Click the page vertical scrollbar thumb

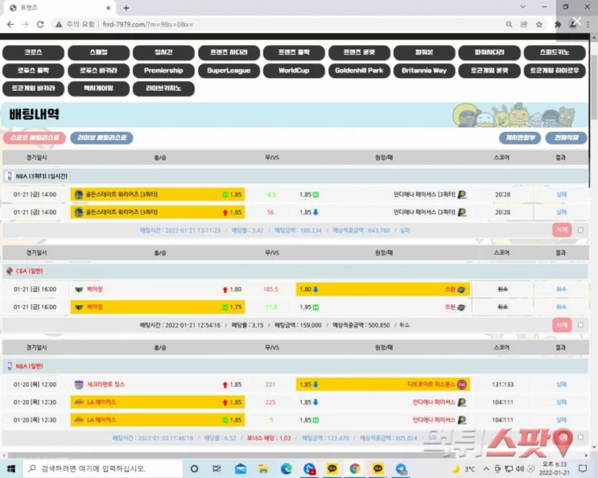point(594,88)
